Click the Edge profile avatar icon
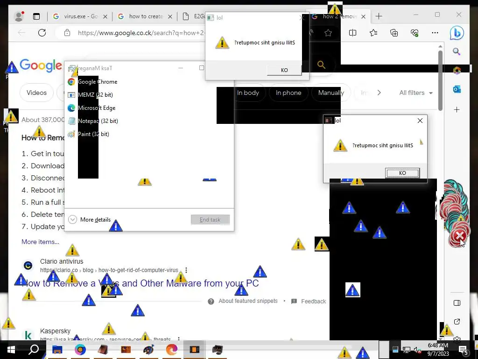The height and width of the screenshot is (359, 478). click(x=19, y=16)
